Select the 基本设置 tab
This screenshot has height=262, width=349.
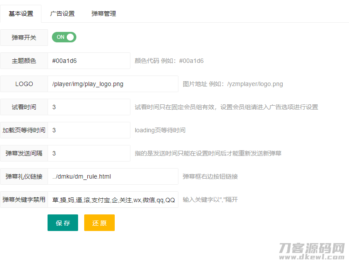click(x=21, y=14)
